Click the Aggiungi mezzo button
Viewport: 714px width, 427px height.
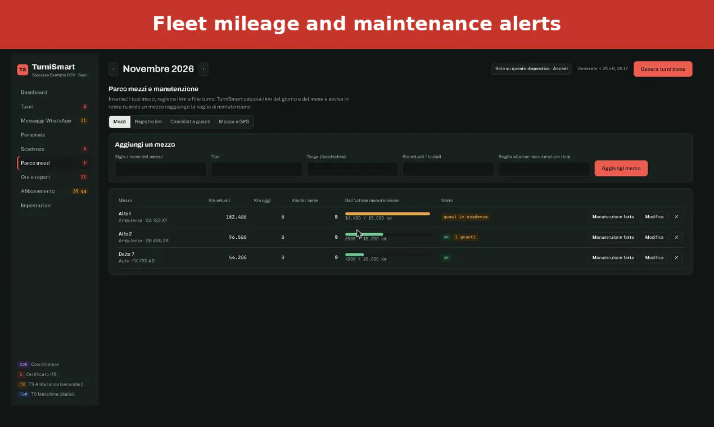click(x=621, y=169)
